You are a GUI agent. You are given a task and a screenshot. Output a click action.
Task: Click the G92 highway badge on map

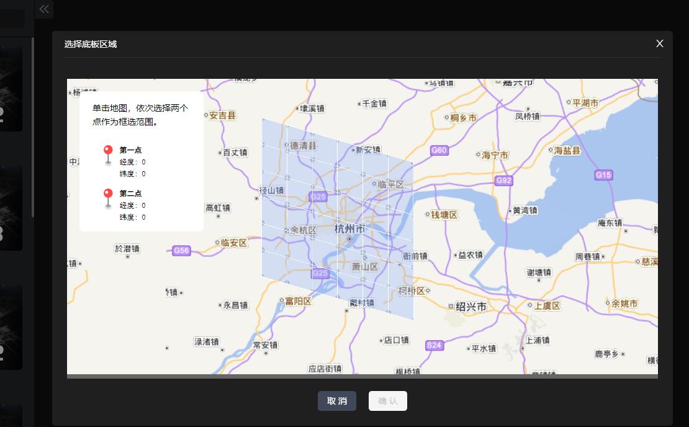coord(503,180)
